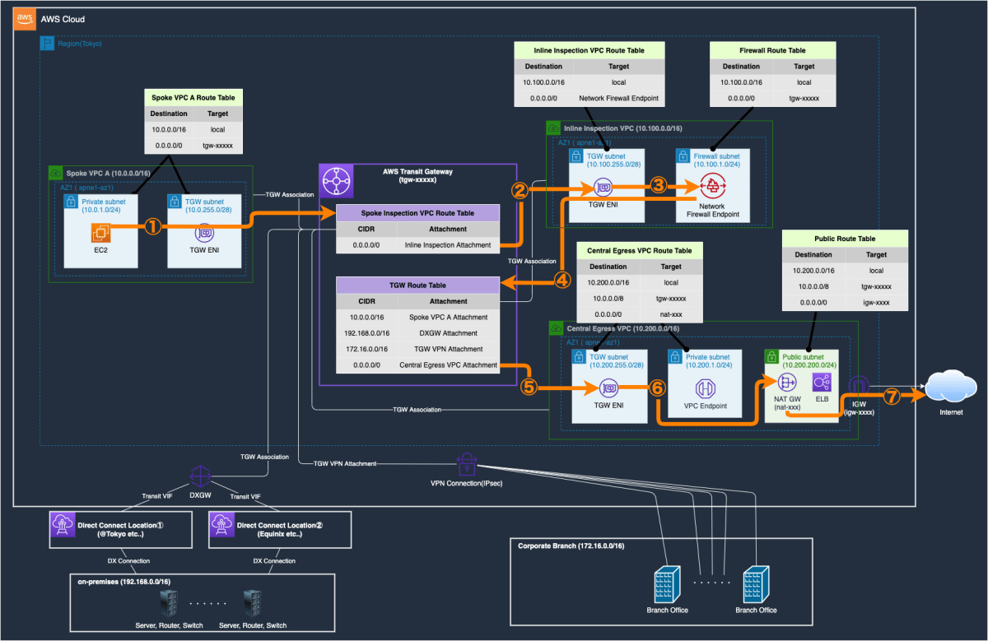Select the TGW VPN Attachment line label
Image resolution: width=988 pixels, height=641 pixels.
pyautogui.click(x=345, y=464)
